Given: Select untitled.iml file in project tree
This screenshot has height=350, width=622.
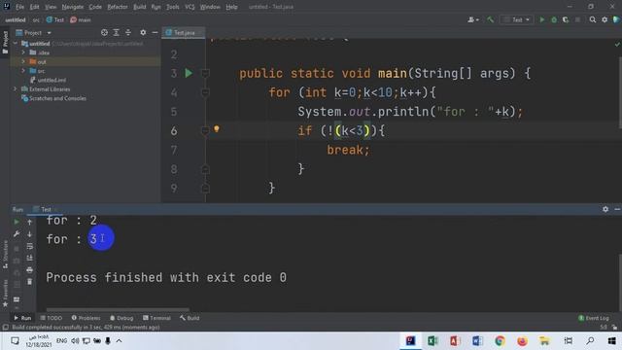Looking at the screenshot, I should pyautogui.click(x=49, y=80).
